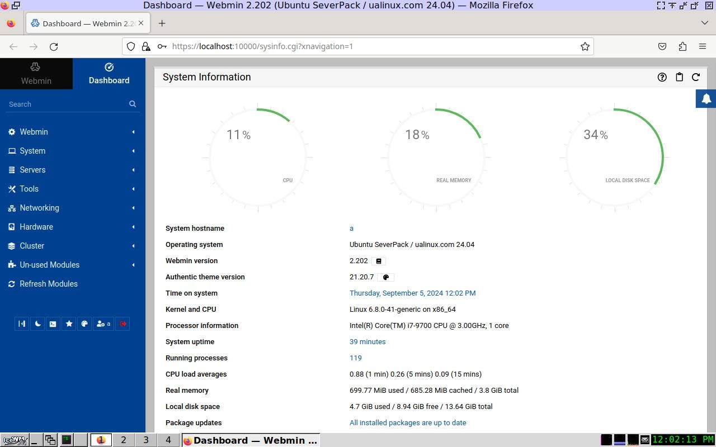Image resolution: width=716 pixels, height=447 pixels.
Task: Click the CPU usage gauge
Action: pyautogui.click(x=257, y=157)
